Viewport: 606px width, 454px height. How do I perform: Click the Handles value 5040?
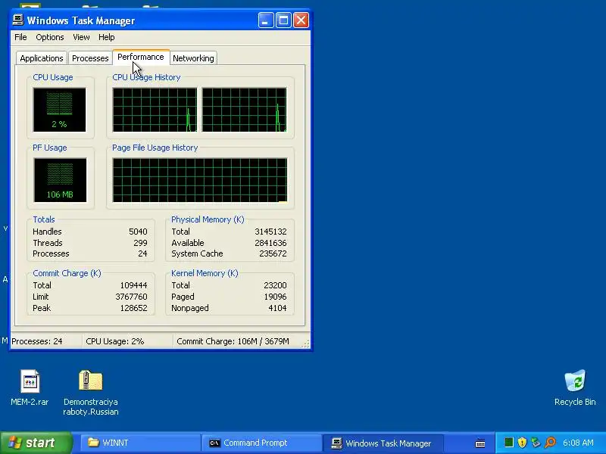pos(138,232)
